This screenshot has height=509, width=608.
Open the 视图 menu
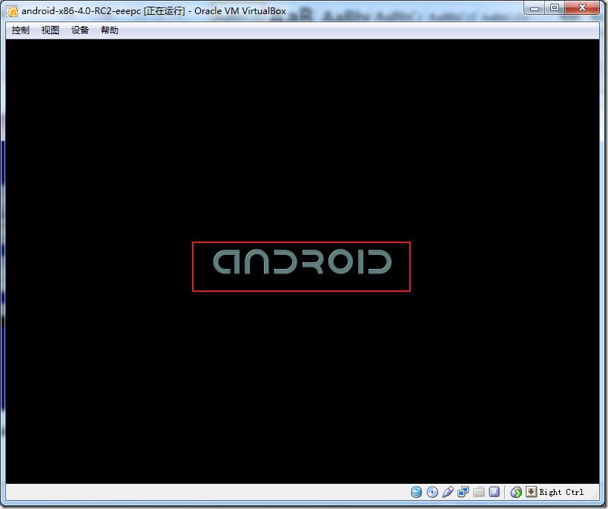[x=50, y=30]
